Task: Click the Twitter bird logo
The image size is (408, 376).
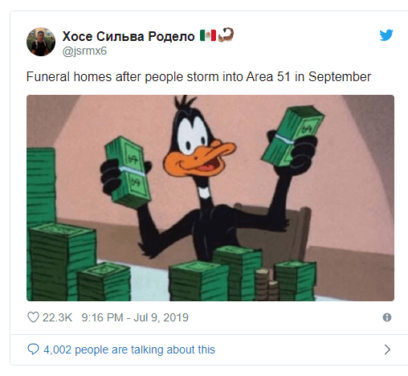Action: [x=386, y=35]
